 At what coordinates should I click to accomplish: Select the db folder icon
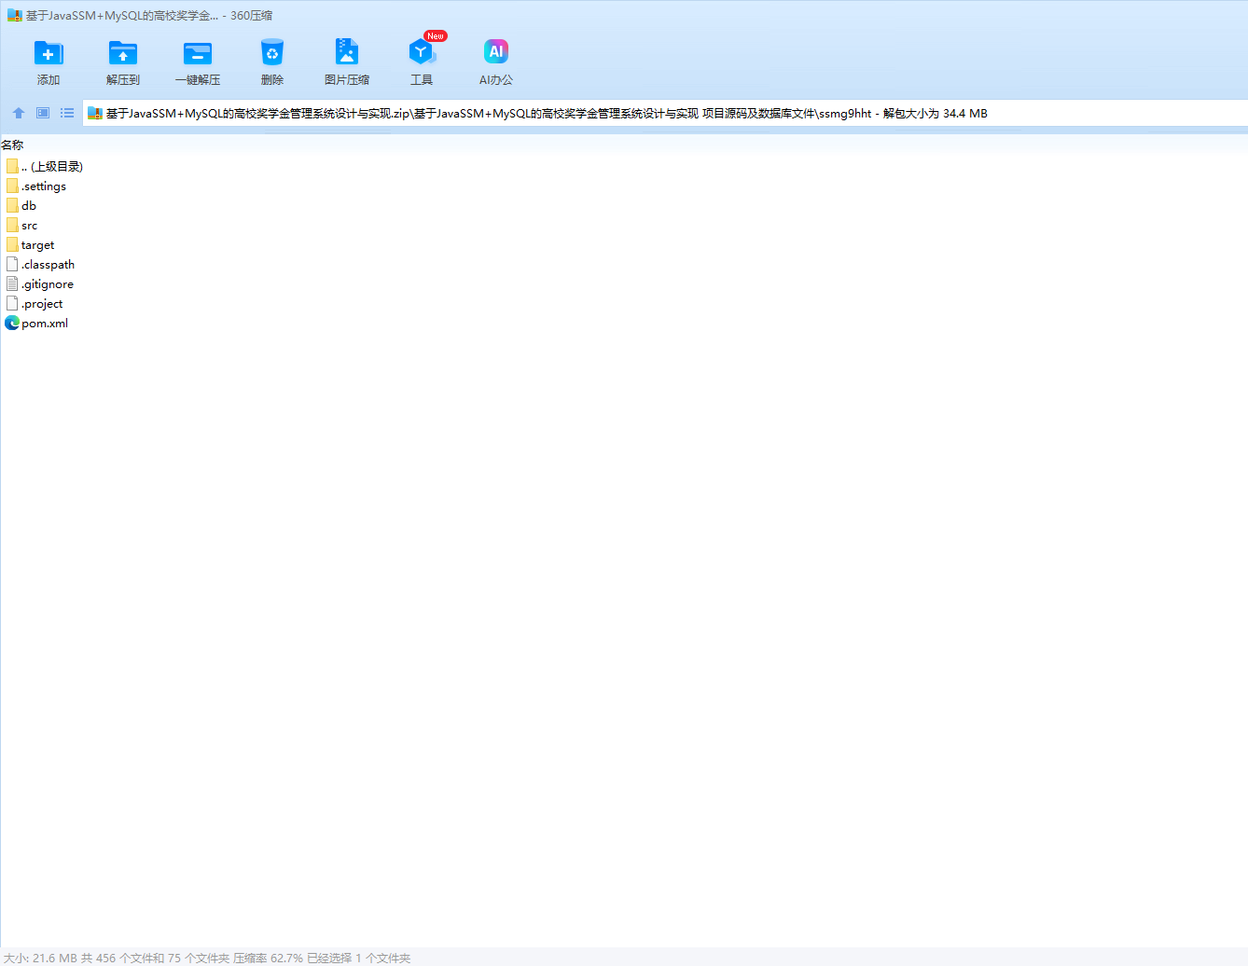pyautogui.click(x=12, y=205)
